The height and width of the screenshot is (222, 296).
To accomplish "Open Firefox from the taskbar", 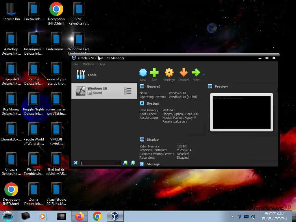I will click(79, 216).
